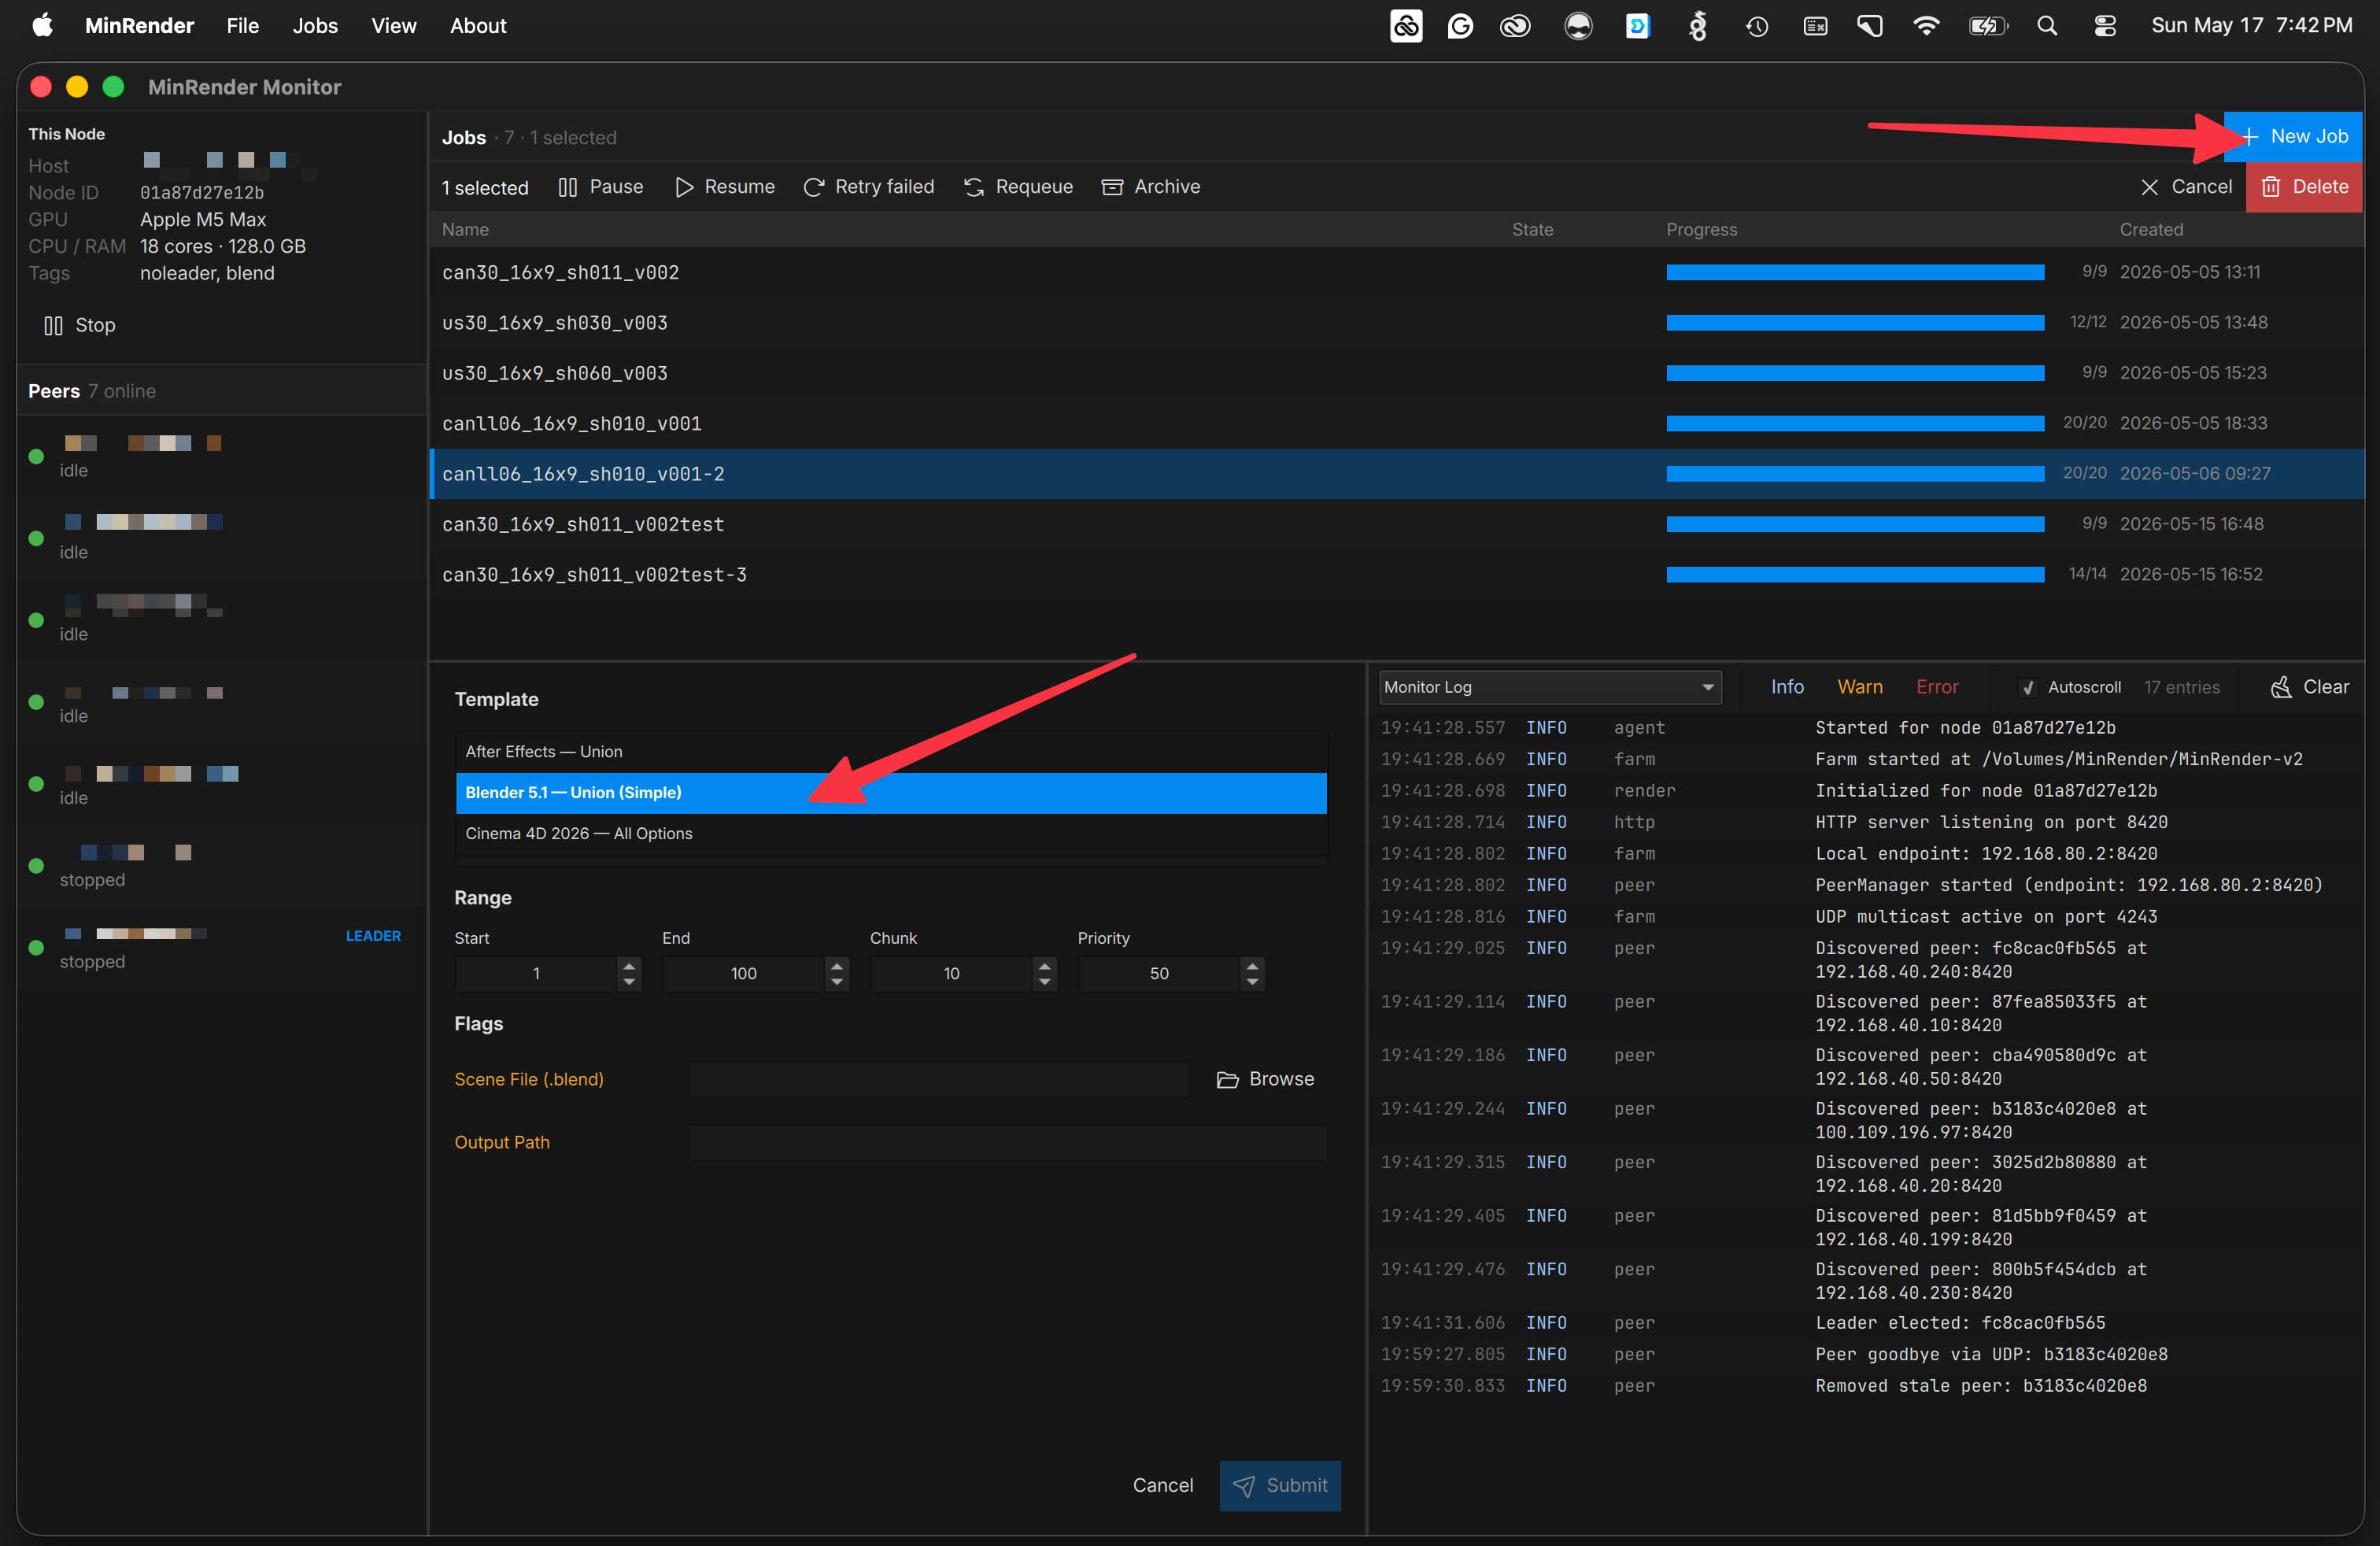Select the After Effects — Union template
Viewport: 2380px width, 1546px height.
pyautogui.click(x=891, y=751)
